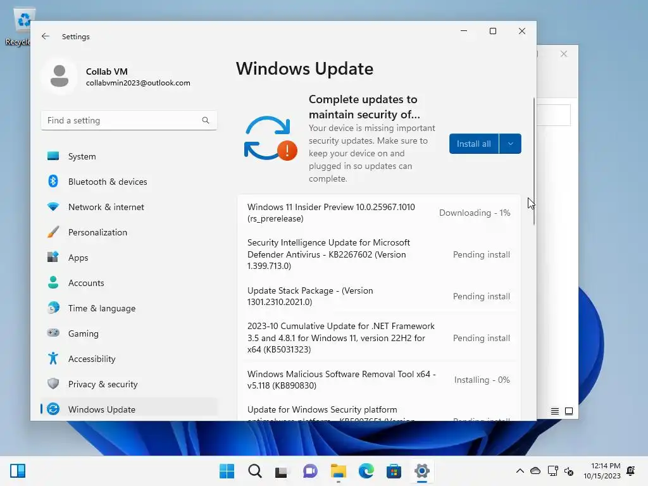Go back with the Settings back arrow

point(46,36)
